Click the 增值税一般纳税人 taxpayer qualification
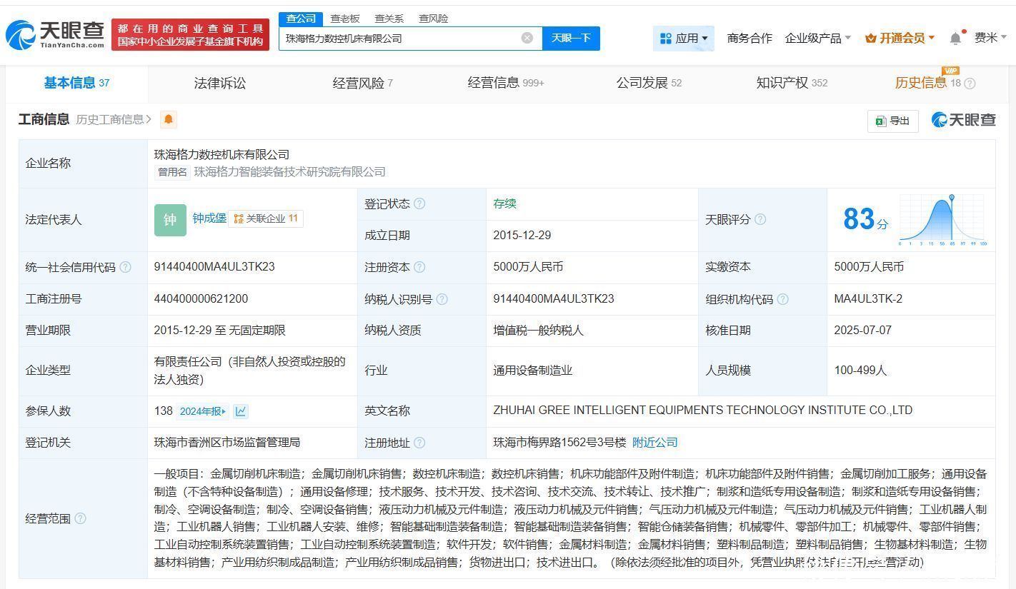1016x589 pixels. 538,331
